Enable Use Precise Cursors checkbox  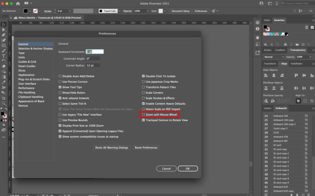point(60,81)
